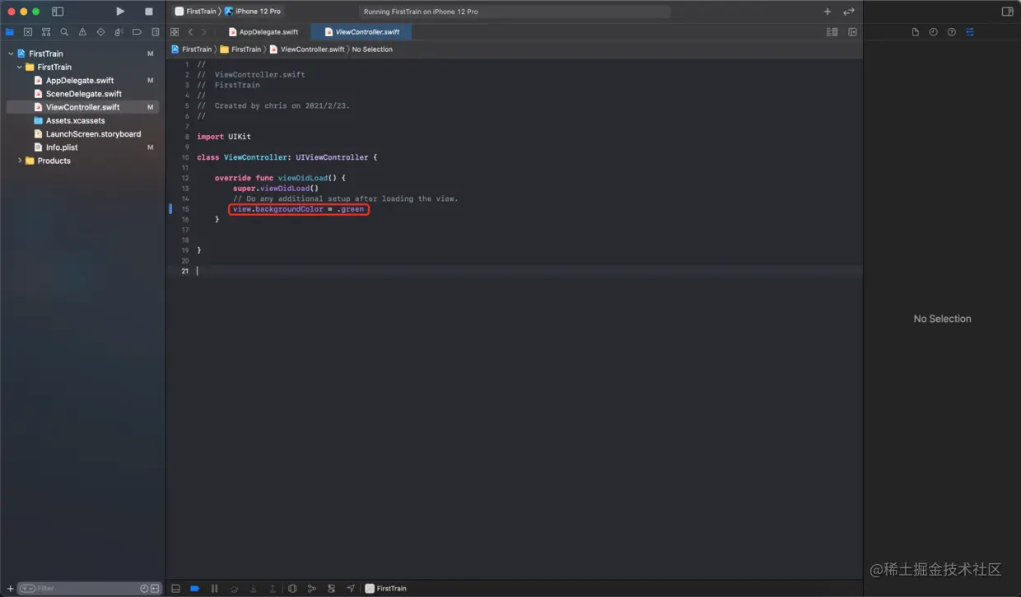Go back in editor history

coord(190,32)
